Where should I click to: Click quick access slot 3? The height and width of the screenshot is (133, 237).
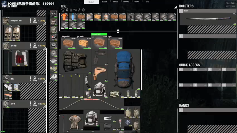(186, 69)
